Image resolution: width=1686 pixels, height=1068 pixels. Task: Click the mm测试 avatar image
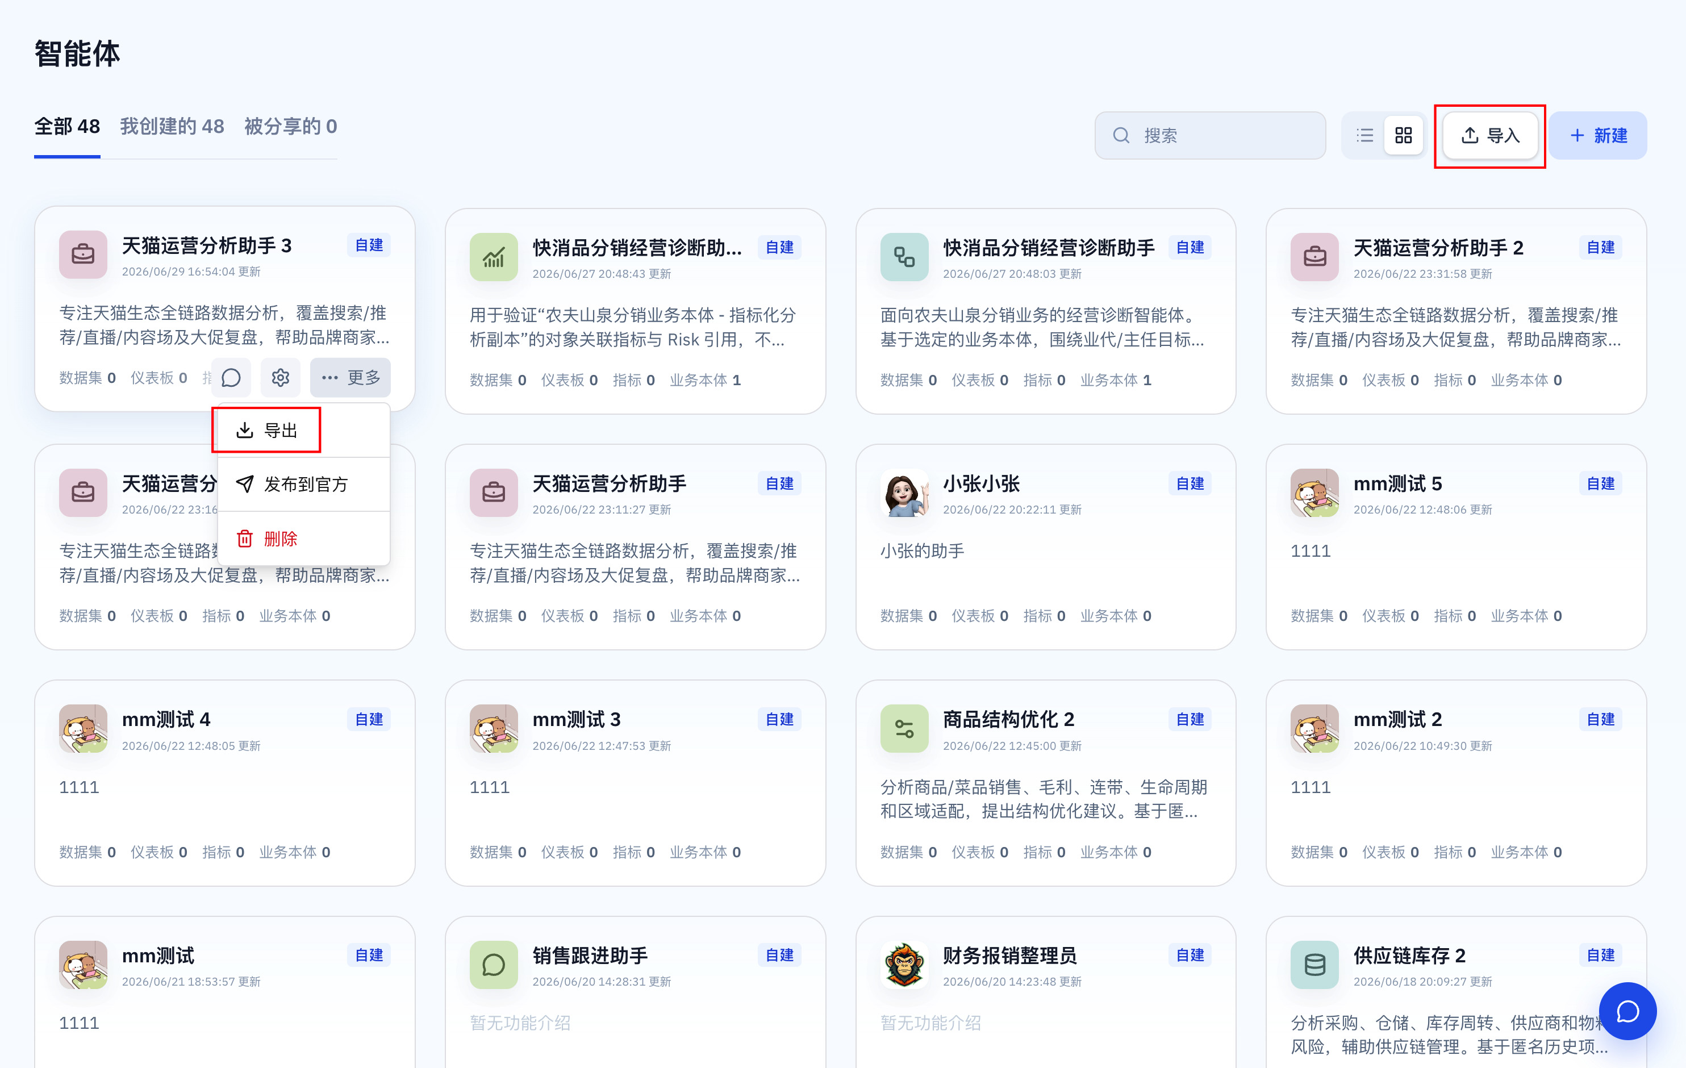[82, 965]
